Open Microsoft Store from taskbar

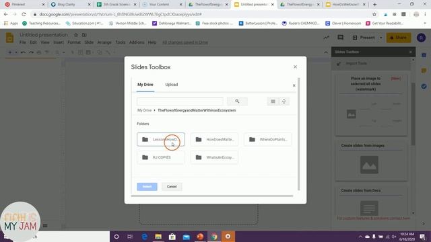(x=172, y=237)
